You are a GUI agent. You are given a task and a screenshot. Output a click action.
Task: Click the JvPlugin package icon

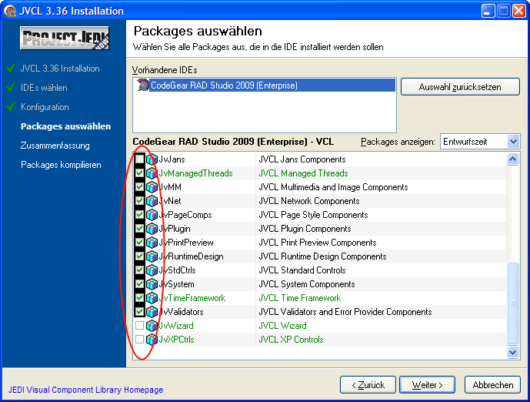pyautogui.click(x=152, y=229)
